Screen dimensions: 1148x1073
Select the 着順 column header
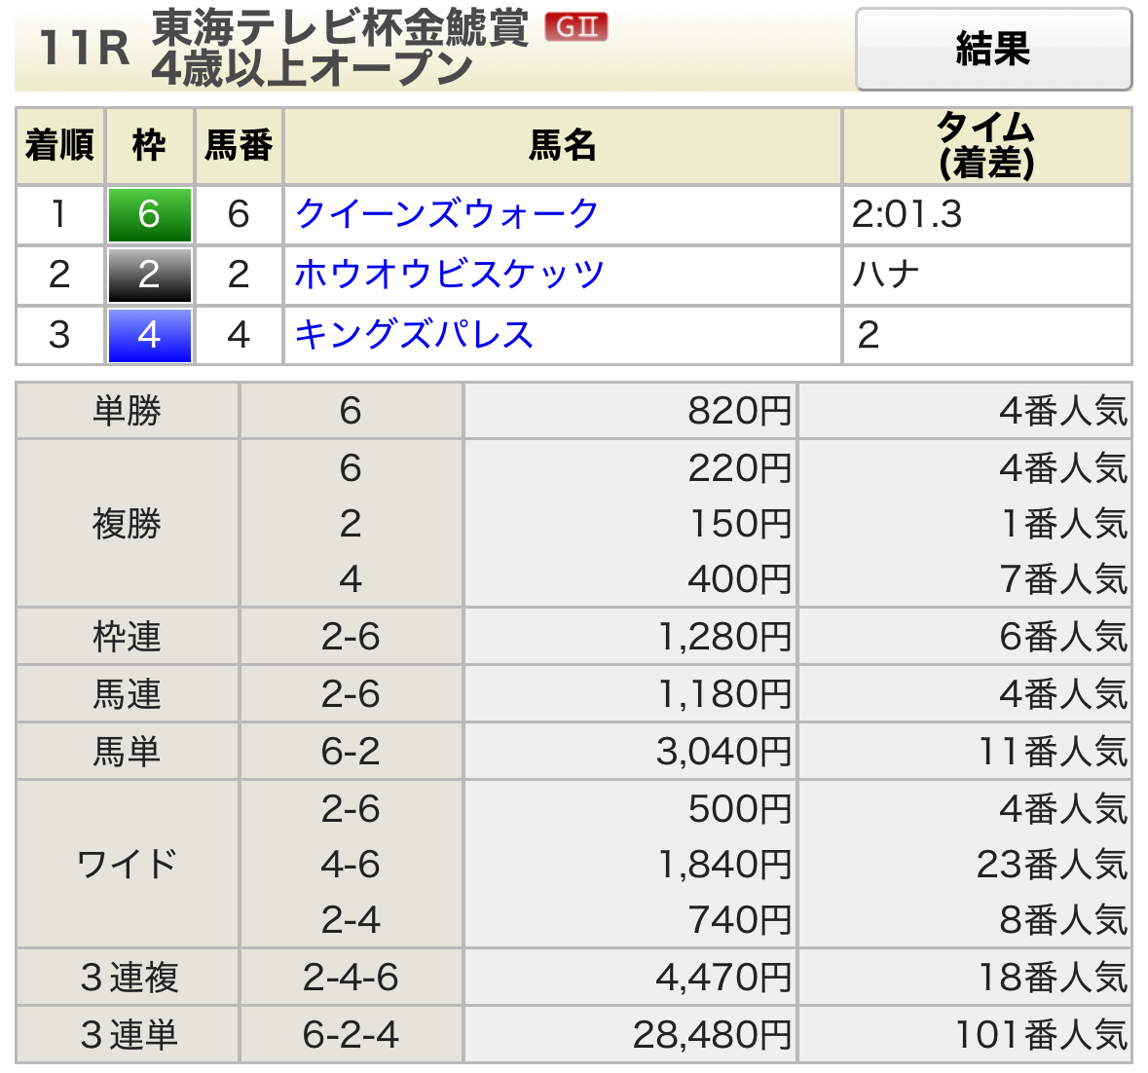(60, 146)
